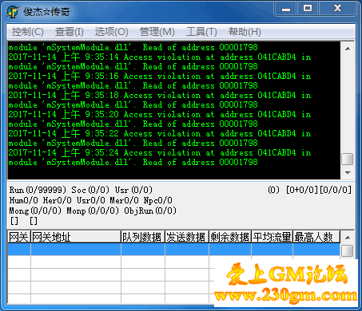Image resolution: width=362 pixels, height=311 pixels.
Task: Click log scrollbar down arrow
Action: [x=348, y=173]
